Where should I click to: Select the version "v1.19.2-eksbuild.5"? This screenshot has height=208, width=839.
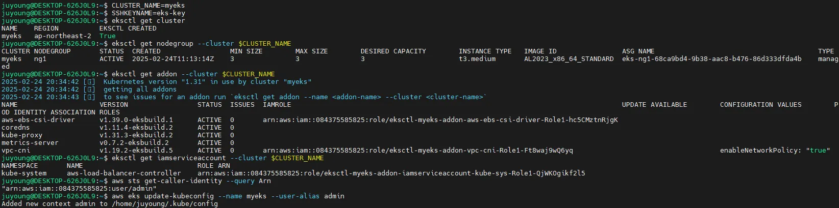click(136, 151)
